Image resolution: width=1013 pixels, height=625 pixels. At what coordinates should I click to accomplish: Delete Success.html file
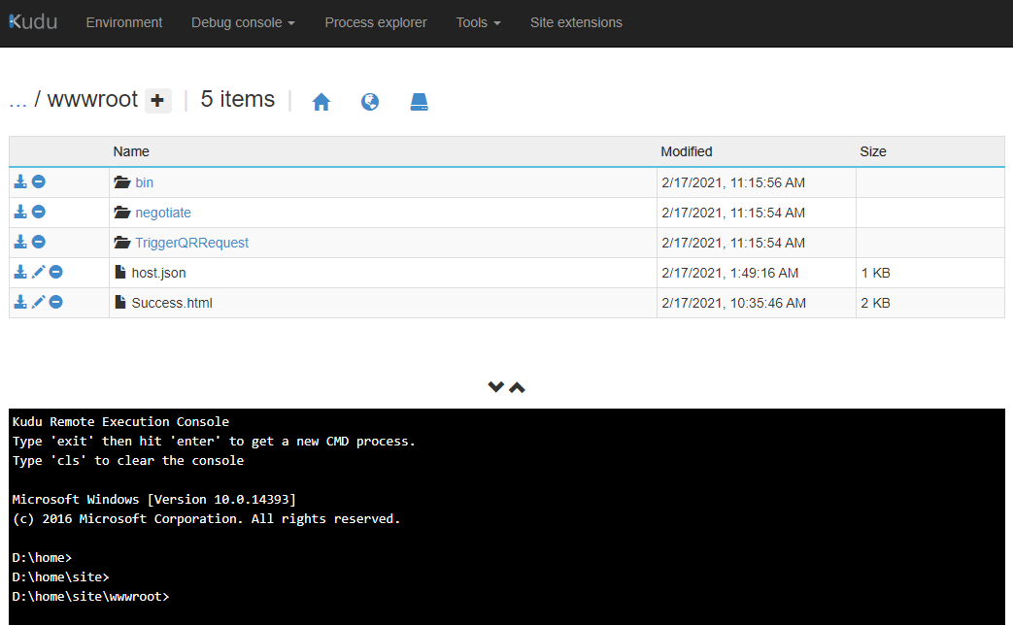[56, 302]
